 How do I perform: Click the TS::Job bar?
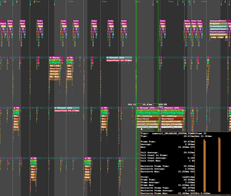55,66
